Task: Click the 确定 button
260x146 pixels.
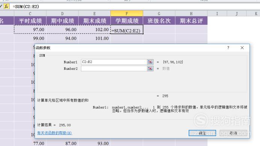Action: tap(202, 133)
